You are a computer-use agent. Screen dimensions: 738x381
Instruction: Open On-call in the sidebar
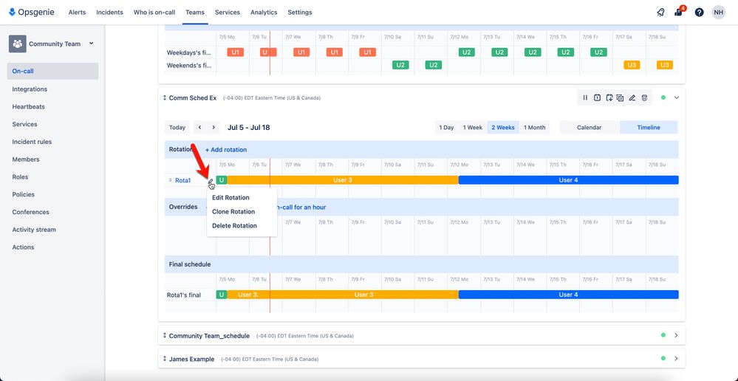(x=52, y=71)
